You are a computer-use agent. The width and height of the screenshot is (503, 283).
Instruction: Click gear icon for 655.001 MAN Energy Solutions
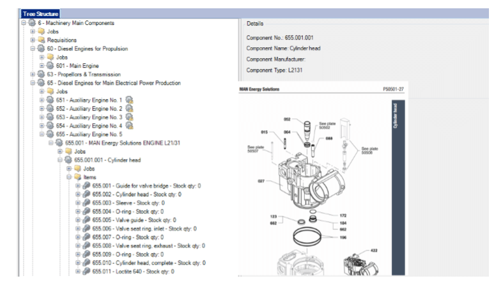tap(59, 142)
